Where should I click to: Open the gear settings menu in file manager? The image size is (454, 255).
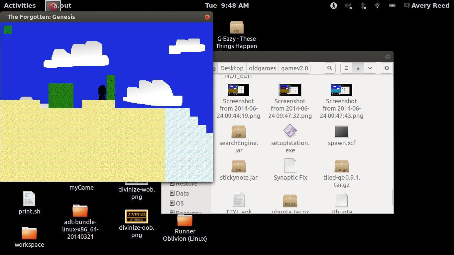pos(387,68)
